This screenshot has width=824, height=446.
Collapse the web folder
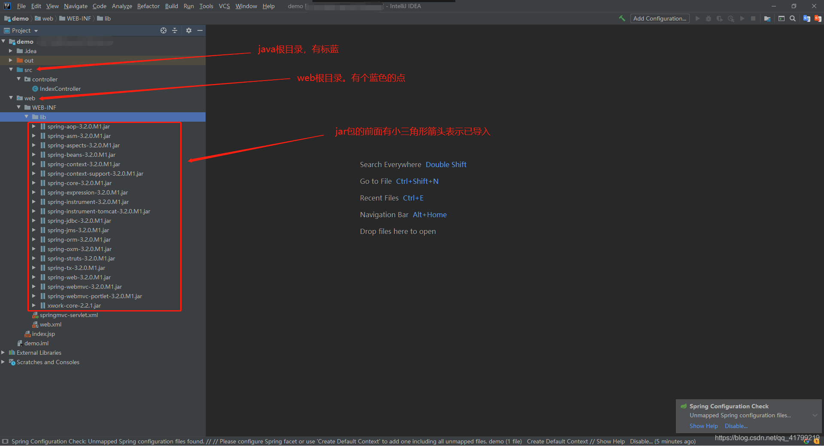tap(11, 98)
